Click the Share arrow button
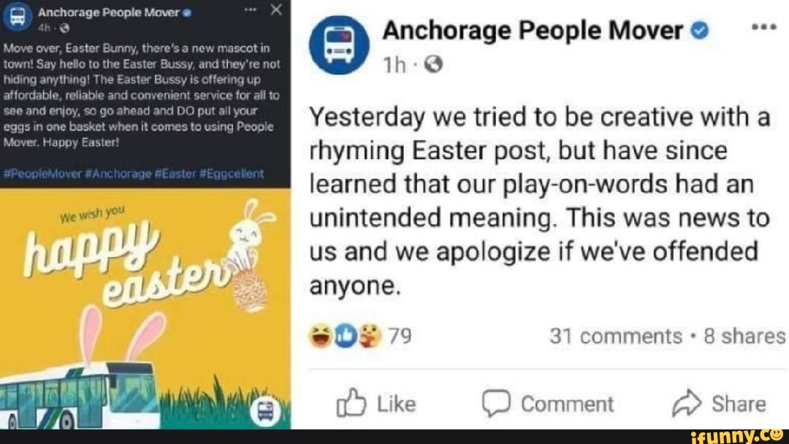 point(719,404)
